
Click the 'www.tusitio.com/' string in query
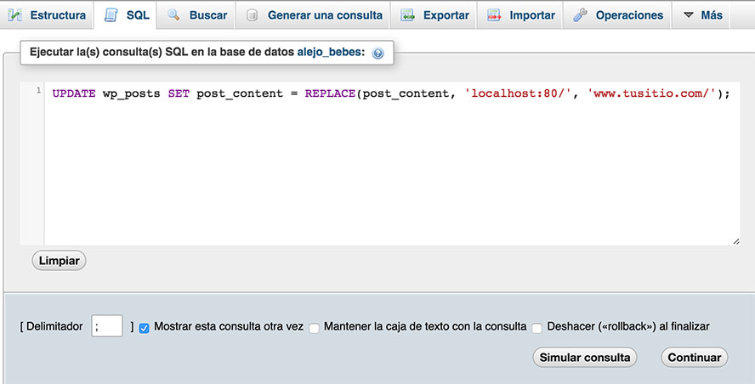click(x=651, y=93)
